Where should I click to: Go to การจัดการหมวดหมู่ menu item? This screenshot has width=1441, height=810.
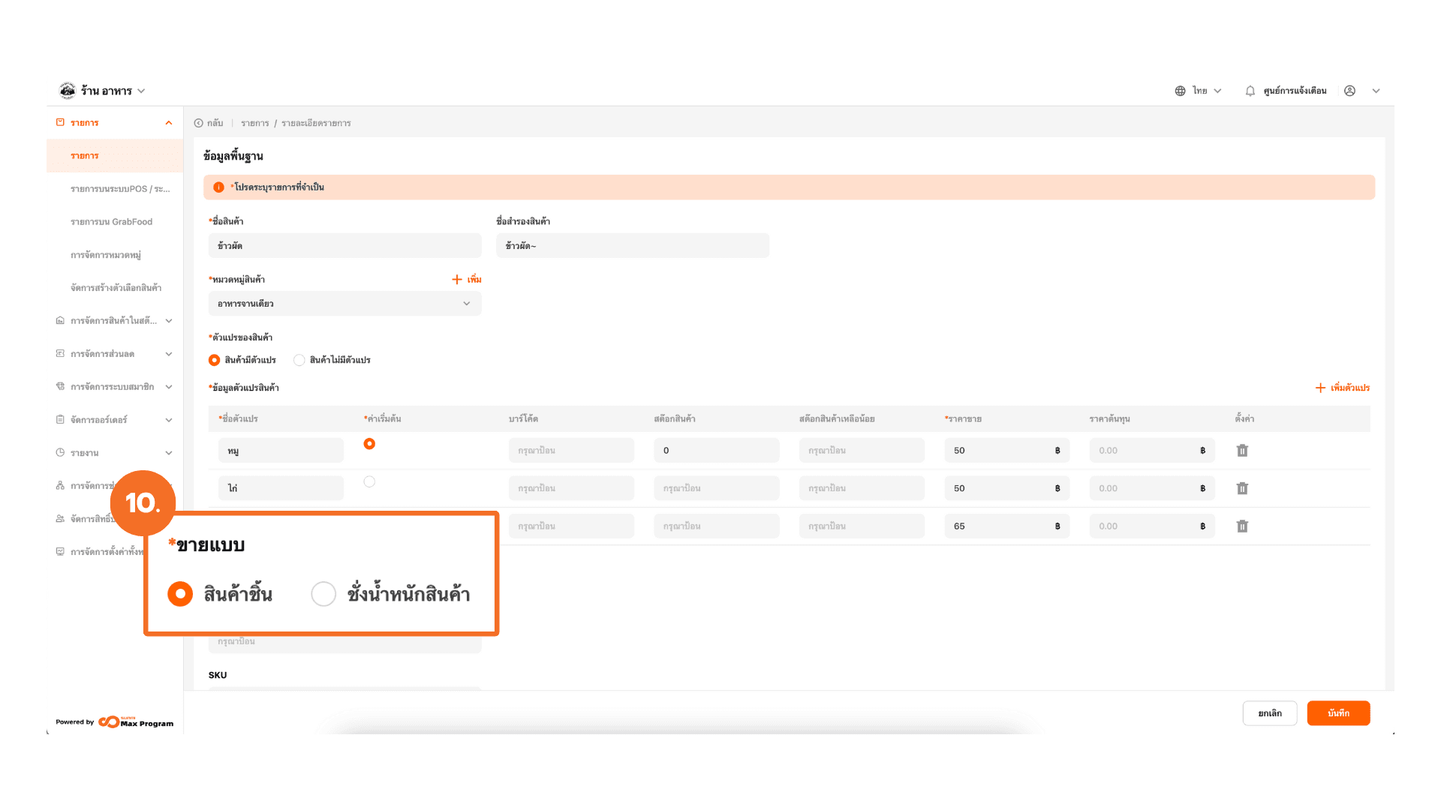click(106, 255)
